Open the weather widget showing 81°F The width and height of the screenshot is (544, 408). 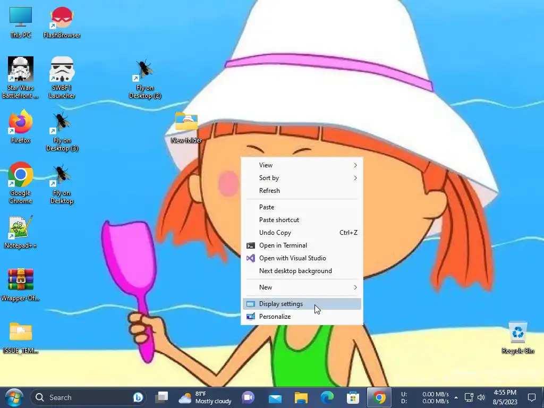205,397
